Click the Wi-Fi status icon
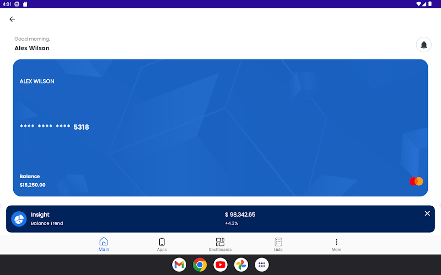The height and width of the screenshot is (275, 441). [x=418, y=4]
